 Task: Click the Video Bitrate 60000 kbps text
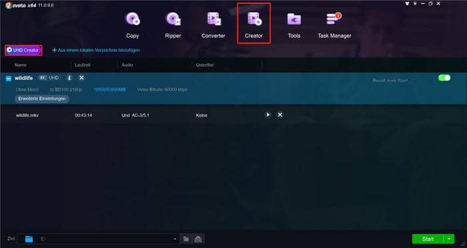tap(162, 89)
